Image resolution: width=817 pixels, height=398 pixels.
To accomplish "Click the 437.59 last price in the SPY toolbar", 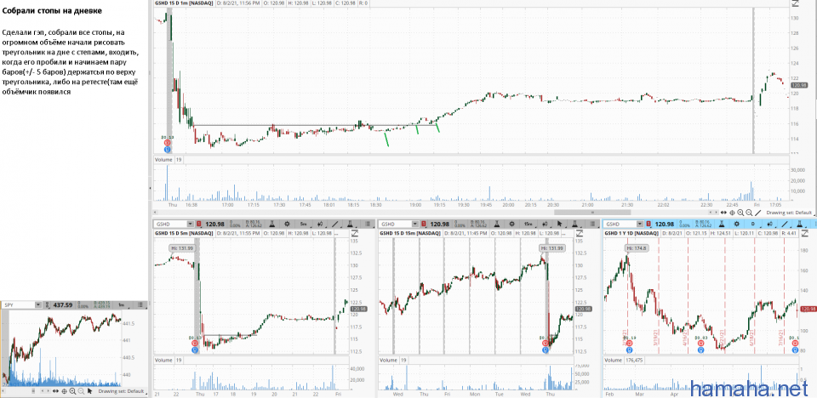I will (62, 304).
